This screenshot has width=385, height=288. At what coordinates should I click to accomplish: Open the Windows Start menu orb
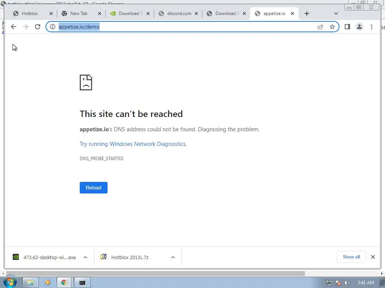[10, 282]
